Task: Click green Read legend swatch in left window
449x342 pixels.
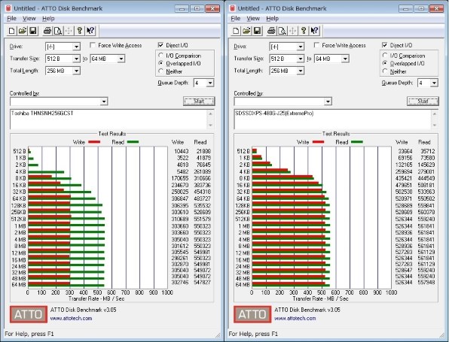Action: pyautogui.click(x=133, y=142)
